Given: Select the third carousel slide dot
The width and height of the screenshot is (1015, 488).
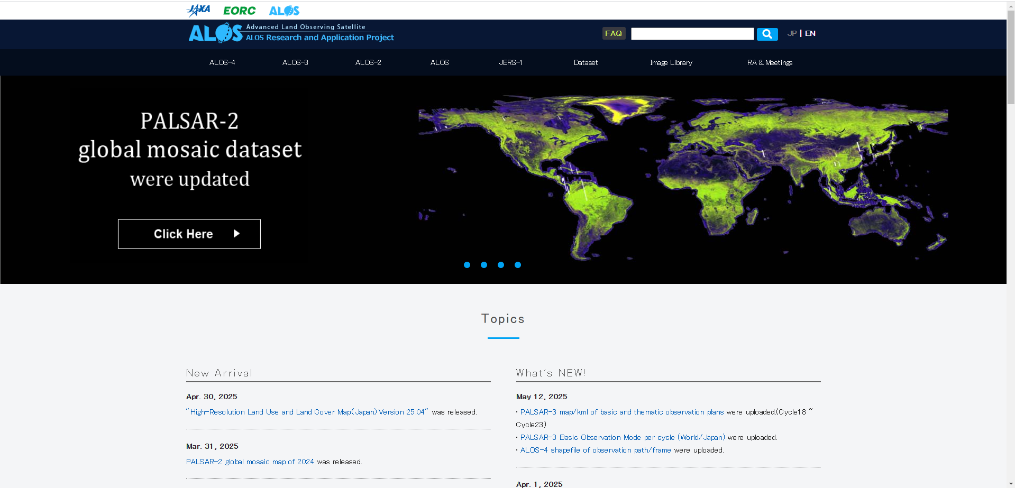Looking at the screenshot, I should point(501,265).
